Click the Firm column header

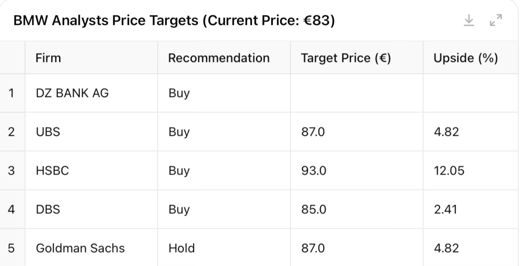[48, 58]
